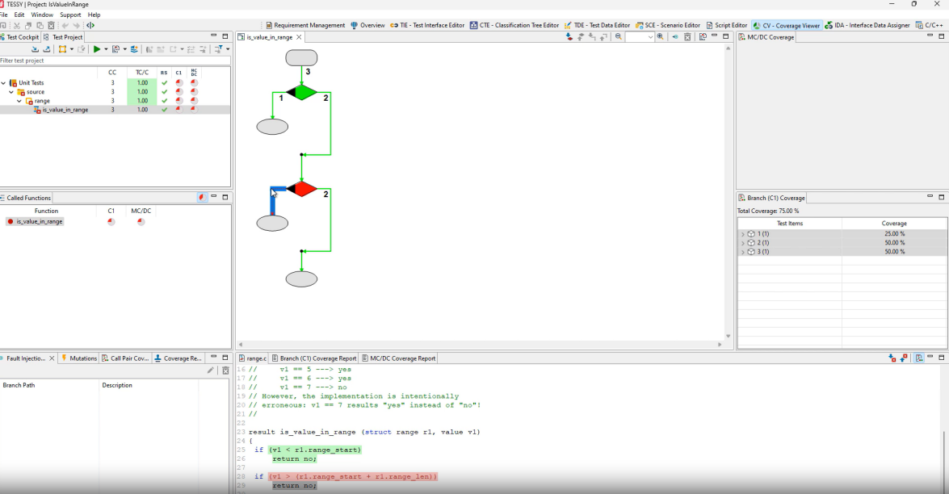Click the zoom in magnifier icon
The width and height of the screenshot is (949, 494).
tap(661, 37)
